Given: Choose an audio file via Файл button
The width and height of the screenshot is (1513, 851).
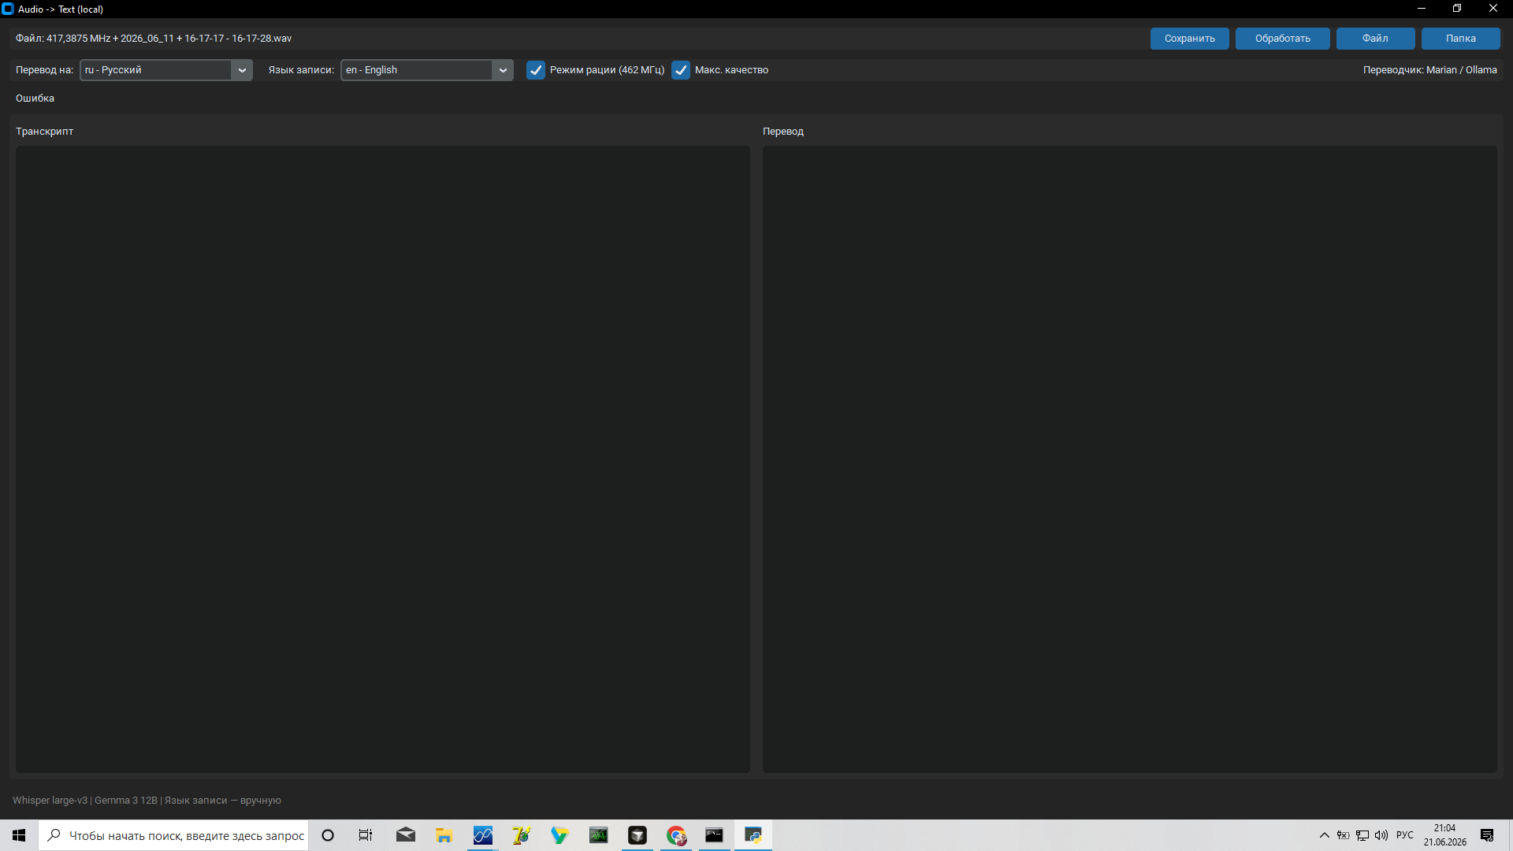Looking at the screenshot, I should click(x=1375, y=39).
